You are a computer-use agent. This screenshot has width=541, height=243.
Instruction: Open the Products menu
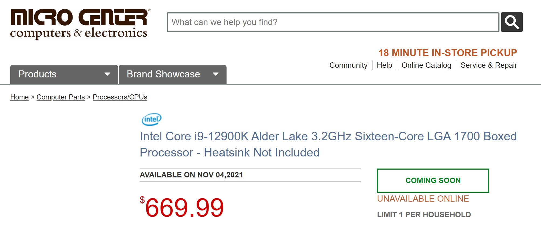(37, 74)
